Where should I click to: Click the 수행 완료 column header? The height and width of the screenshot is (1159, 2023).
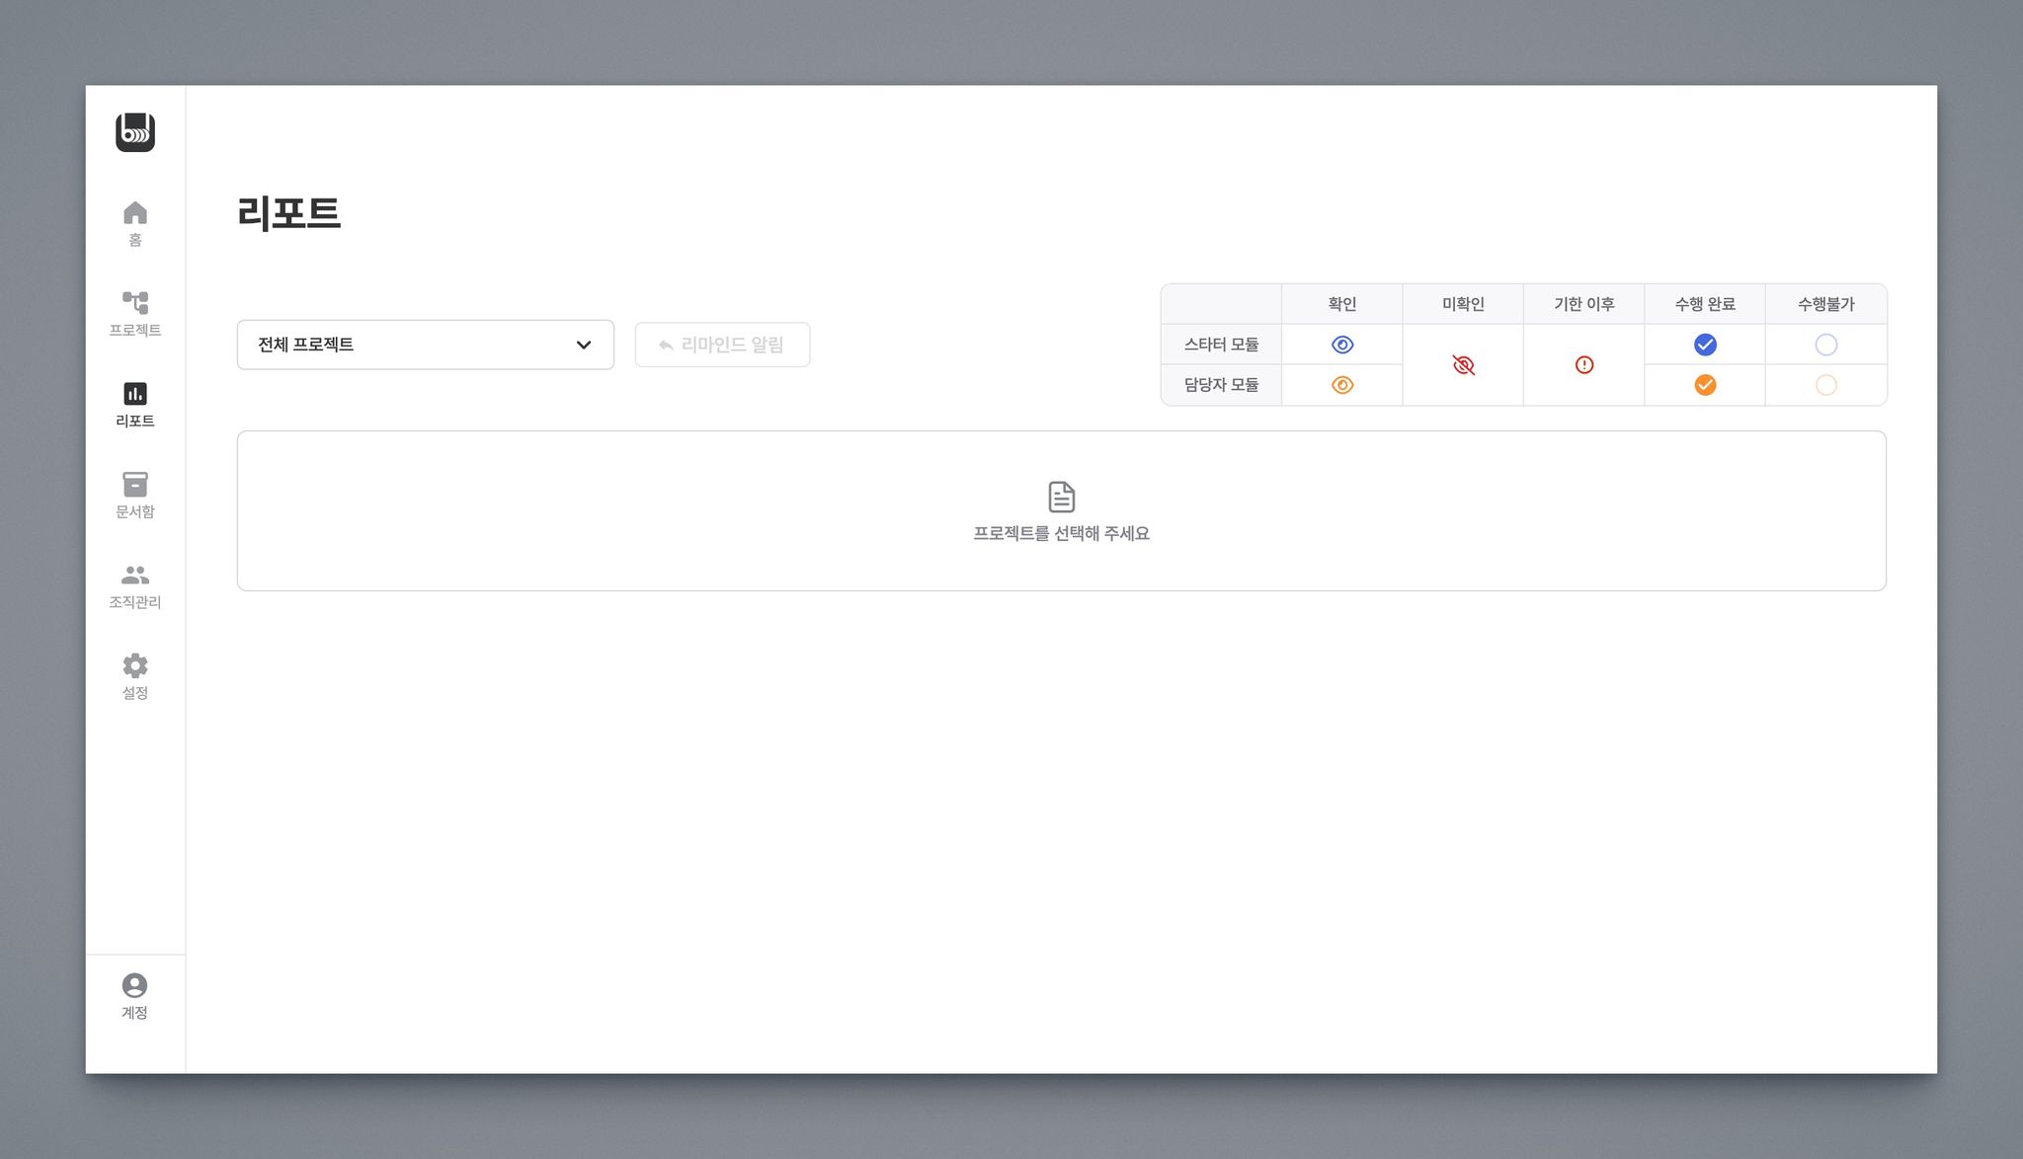click(1705, 304)
